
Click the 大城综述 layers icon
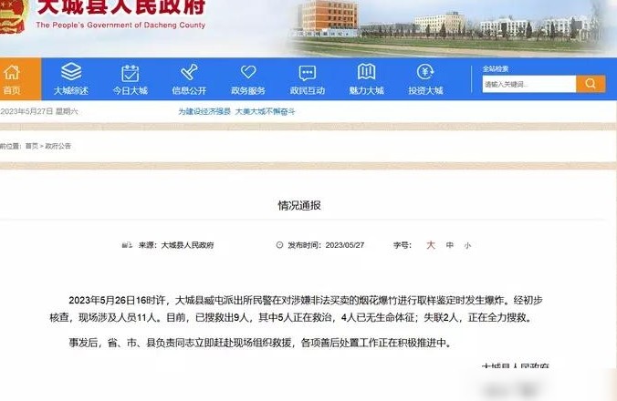point(71,72)
